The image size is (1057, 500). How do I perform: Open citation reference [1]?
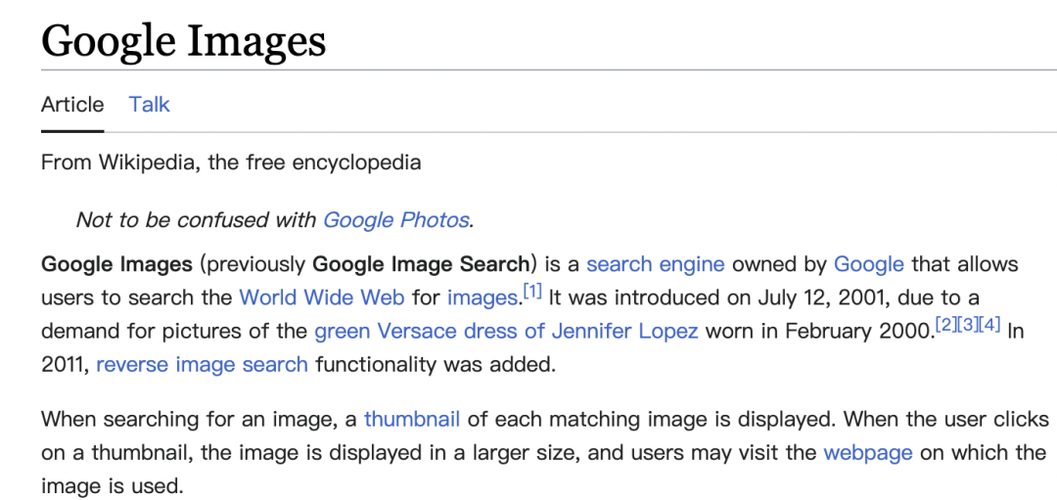click(x=531, y=294)
